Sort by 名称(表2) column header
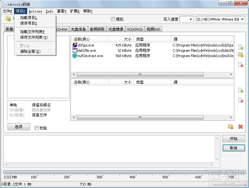The height and width of the screenshot is (188, 249). click(x=90, y=82)
